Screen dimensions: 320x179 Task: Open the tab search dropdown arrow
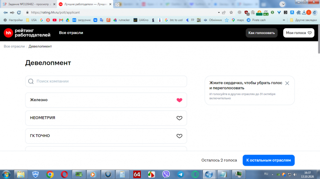(x=282, y=4)
